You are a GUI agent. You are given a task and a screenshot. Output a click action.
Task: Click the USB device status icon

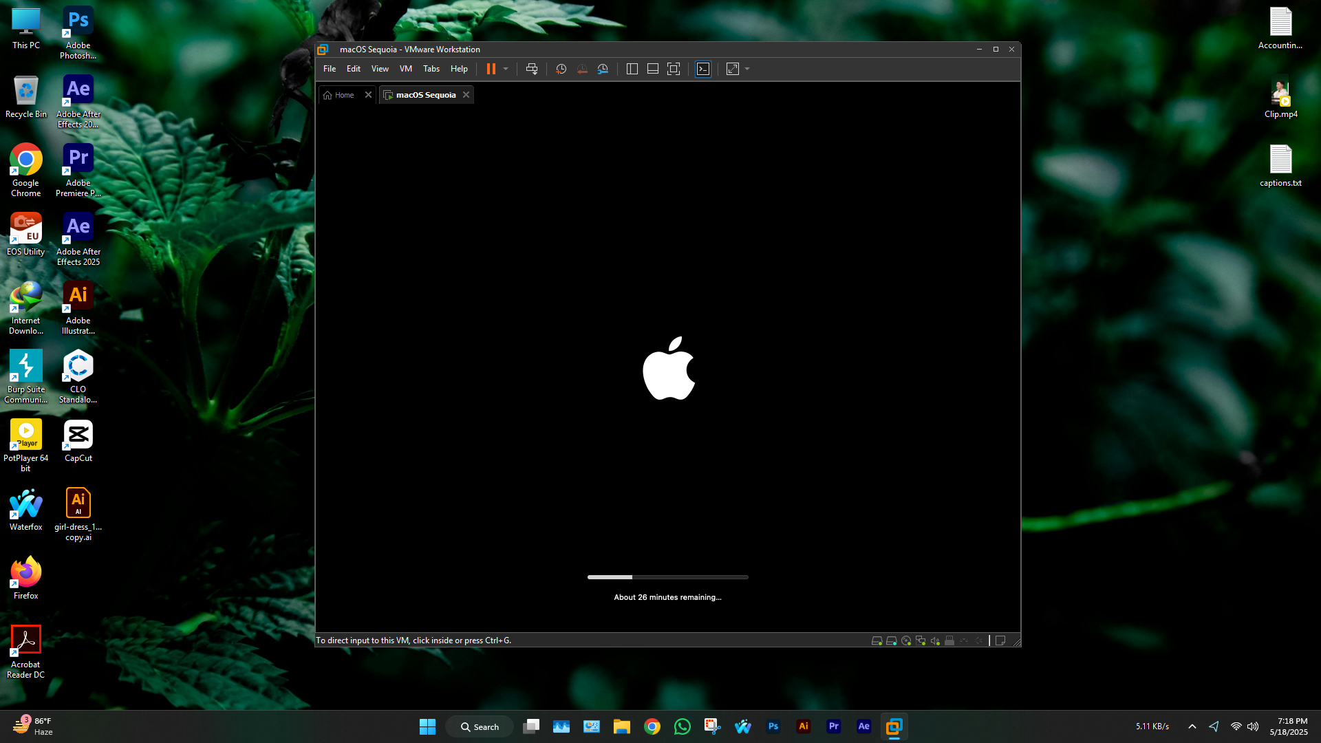(x=949, y=640)
